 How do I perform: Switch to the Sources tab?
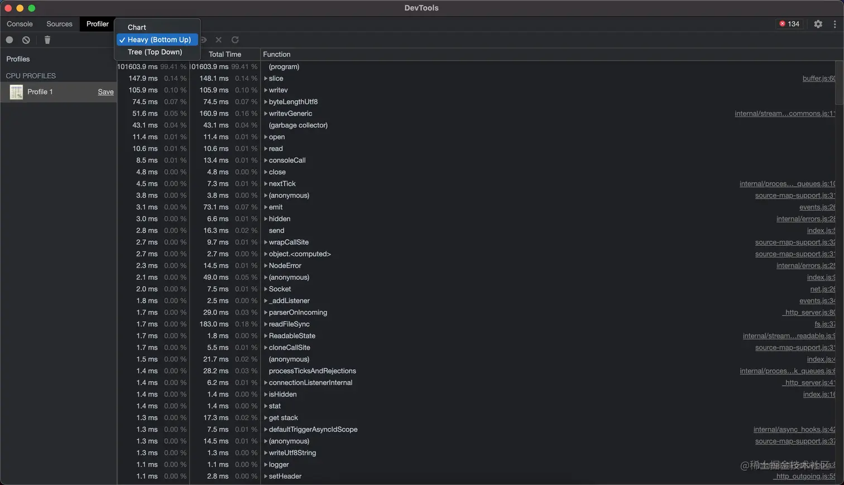coord(59,24)
